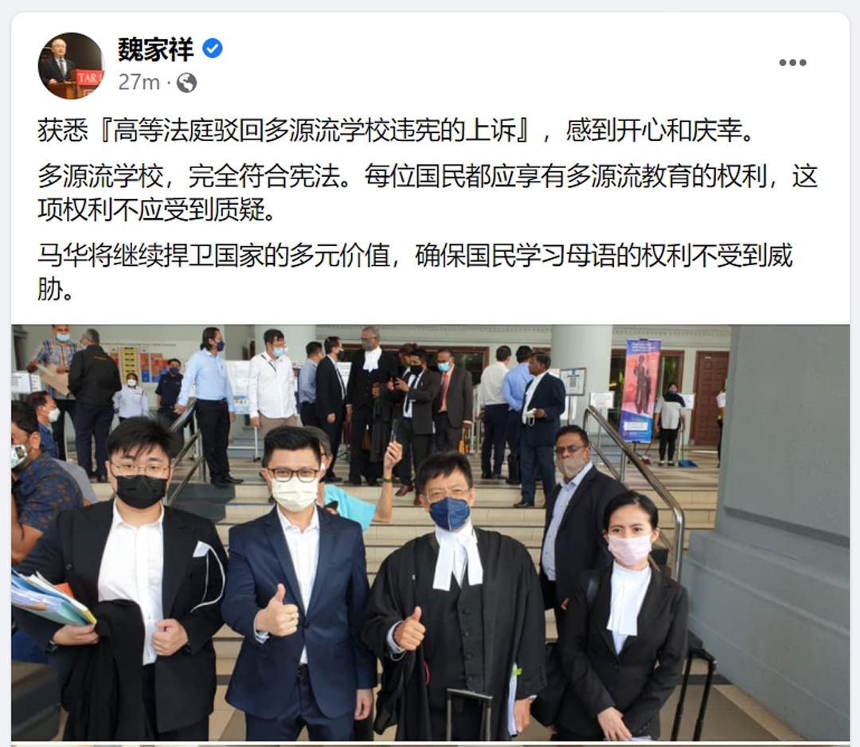Image resolution: width=860 pixels, height=747 pixels.
Task: Click the globe public-audience icon
Action: pos(186,83)
